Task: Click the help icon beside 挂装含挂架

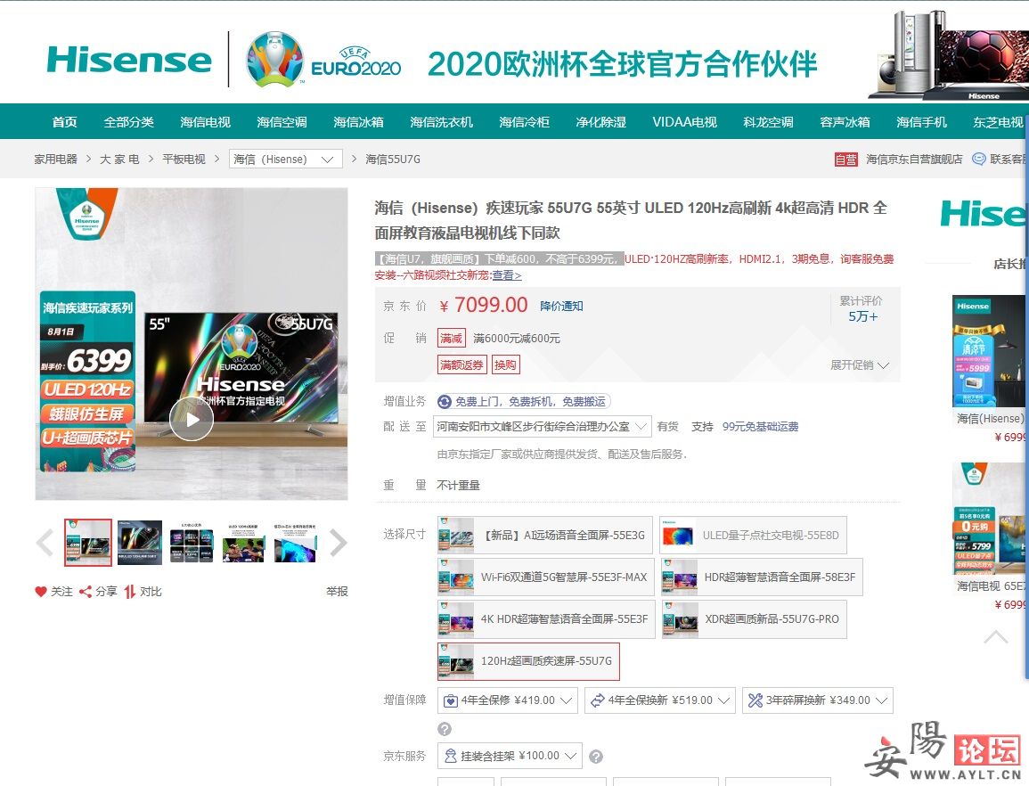Action: click(x=596, y=757)
